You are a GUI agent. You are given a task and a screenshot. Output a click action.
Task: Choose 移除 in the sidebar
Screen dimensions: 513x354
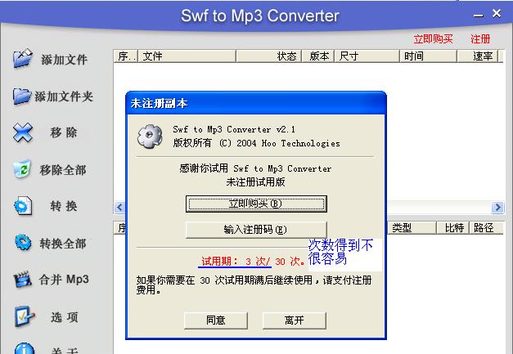[x=64, y=132]
